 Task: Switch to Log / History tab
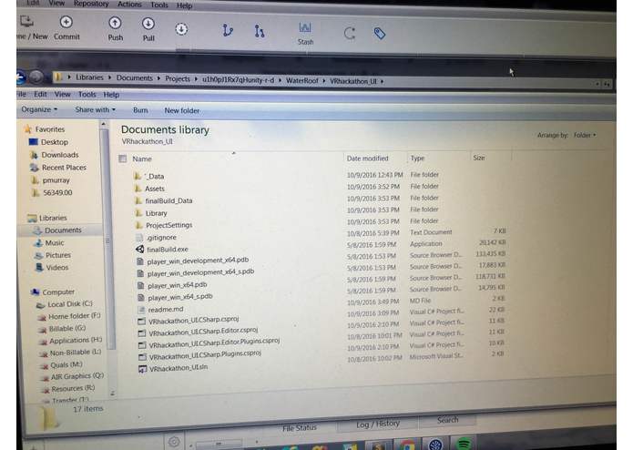[378, 424]
